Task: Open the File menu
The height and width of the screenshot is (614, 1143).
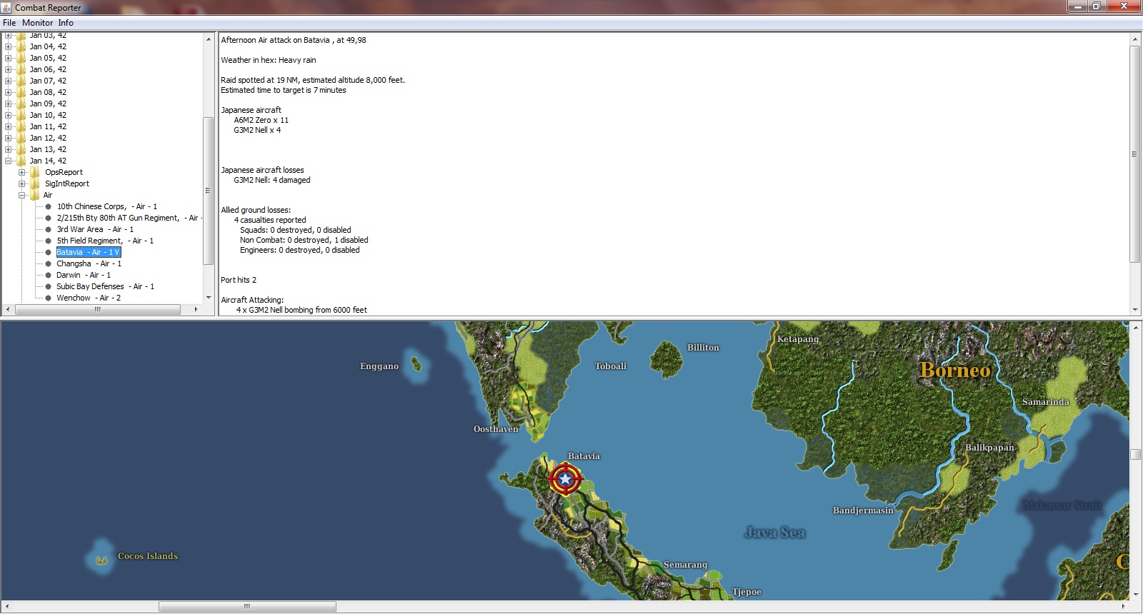Action: [9, 23]
